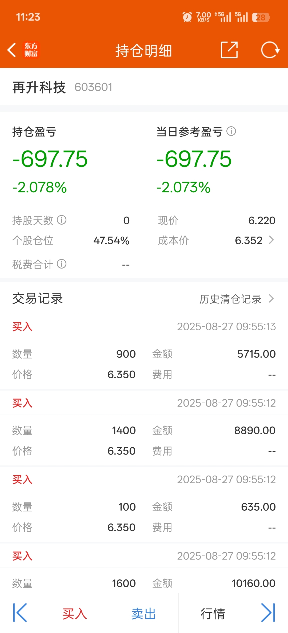Screen dimensions: 288x633
Task: Tap the 成本价 value 6.352
Action: pos(249,241)
